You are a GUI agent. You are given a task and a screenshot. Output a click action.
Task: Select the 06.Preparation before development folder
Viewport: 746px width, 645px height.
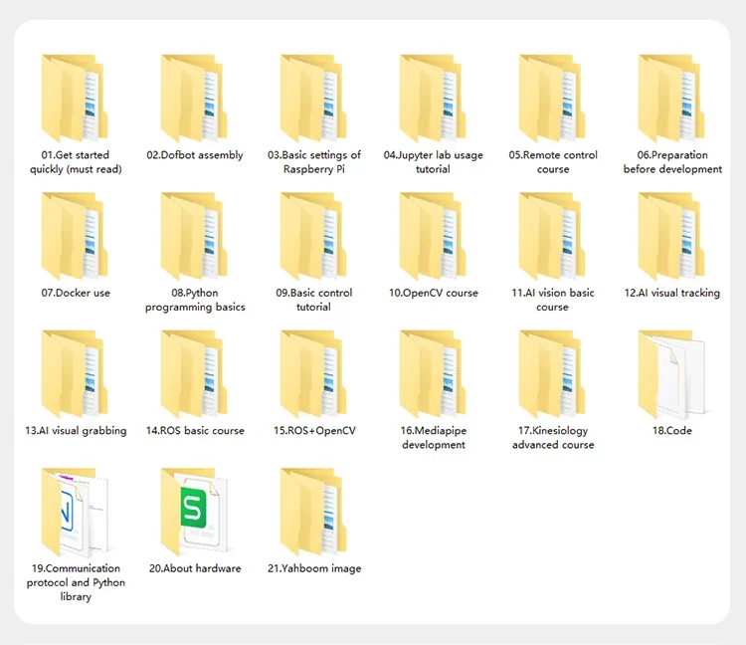671,99
